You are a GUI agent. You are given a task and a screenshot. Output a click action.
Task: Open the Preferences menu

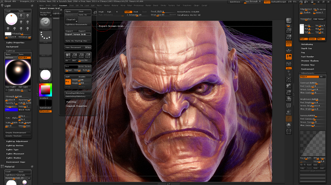tap(138, 5)
